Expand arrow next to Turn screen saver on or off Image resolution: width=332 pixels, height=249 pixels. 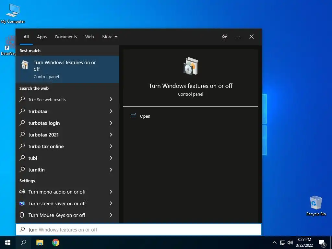(x=111, y=203)
